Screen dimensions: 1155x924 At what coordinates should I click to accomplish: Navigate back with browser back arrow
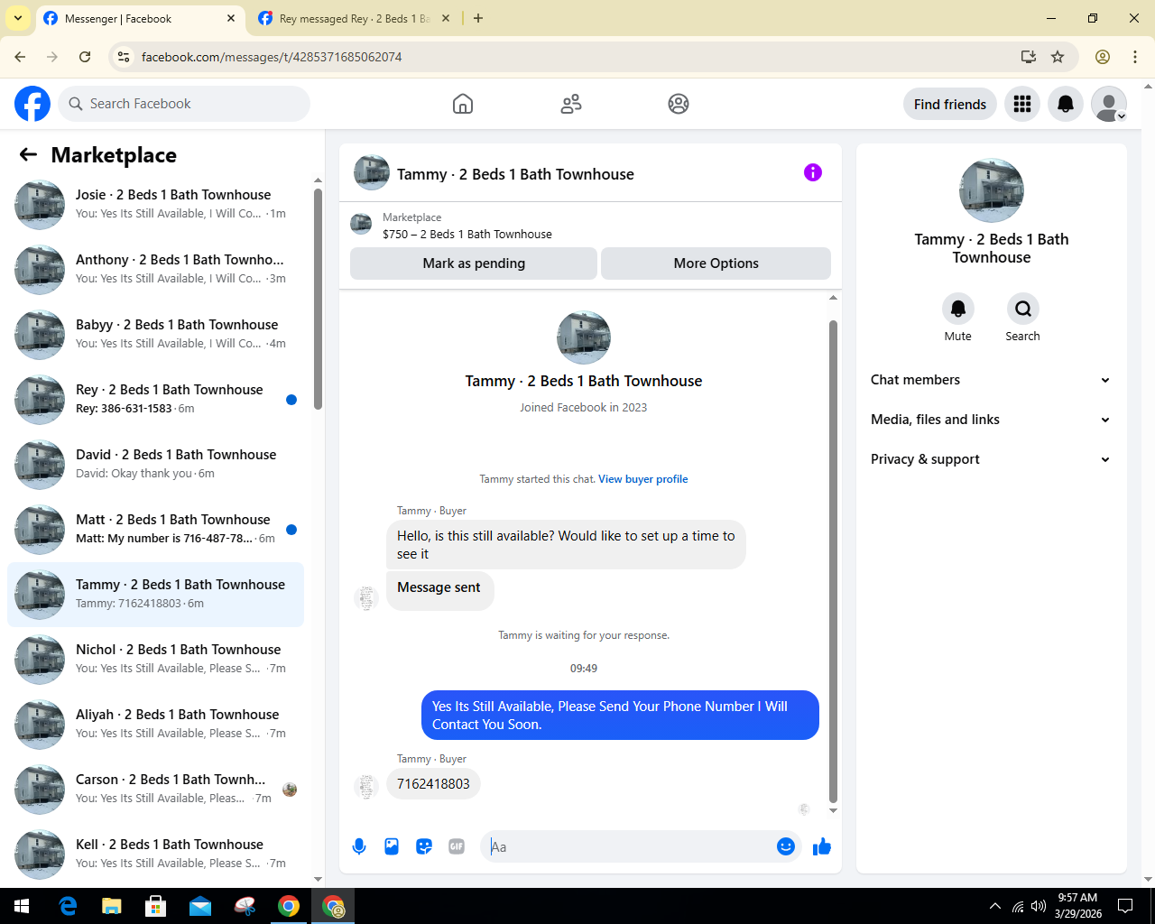point(20,57)
